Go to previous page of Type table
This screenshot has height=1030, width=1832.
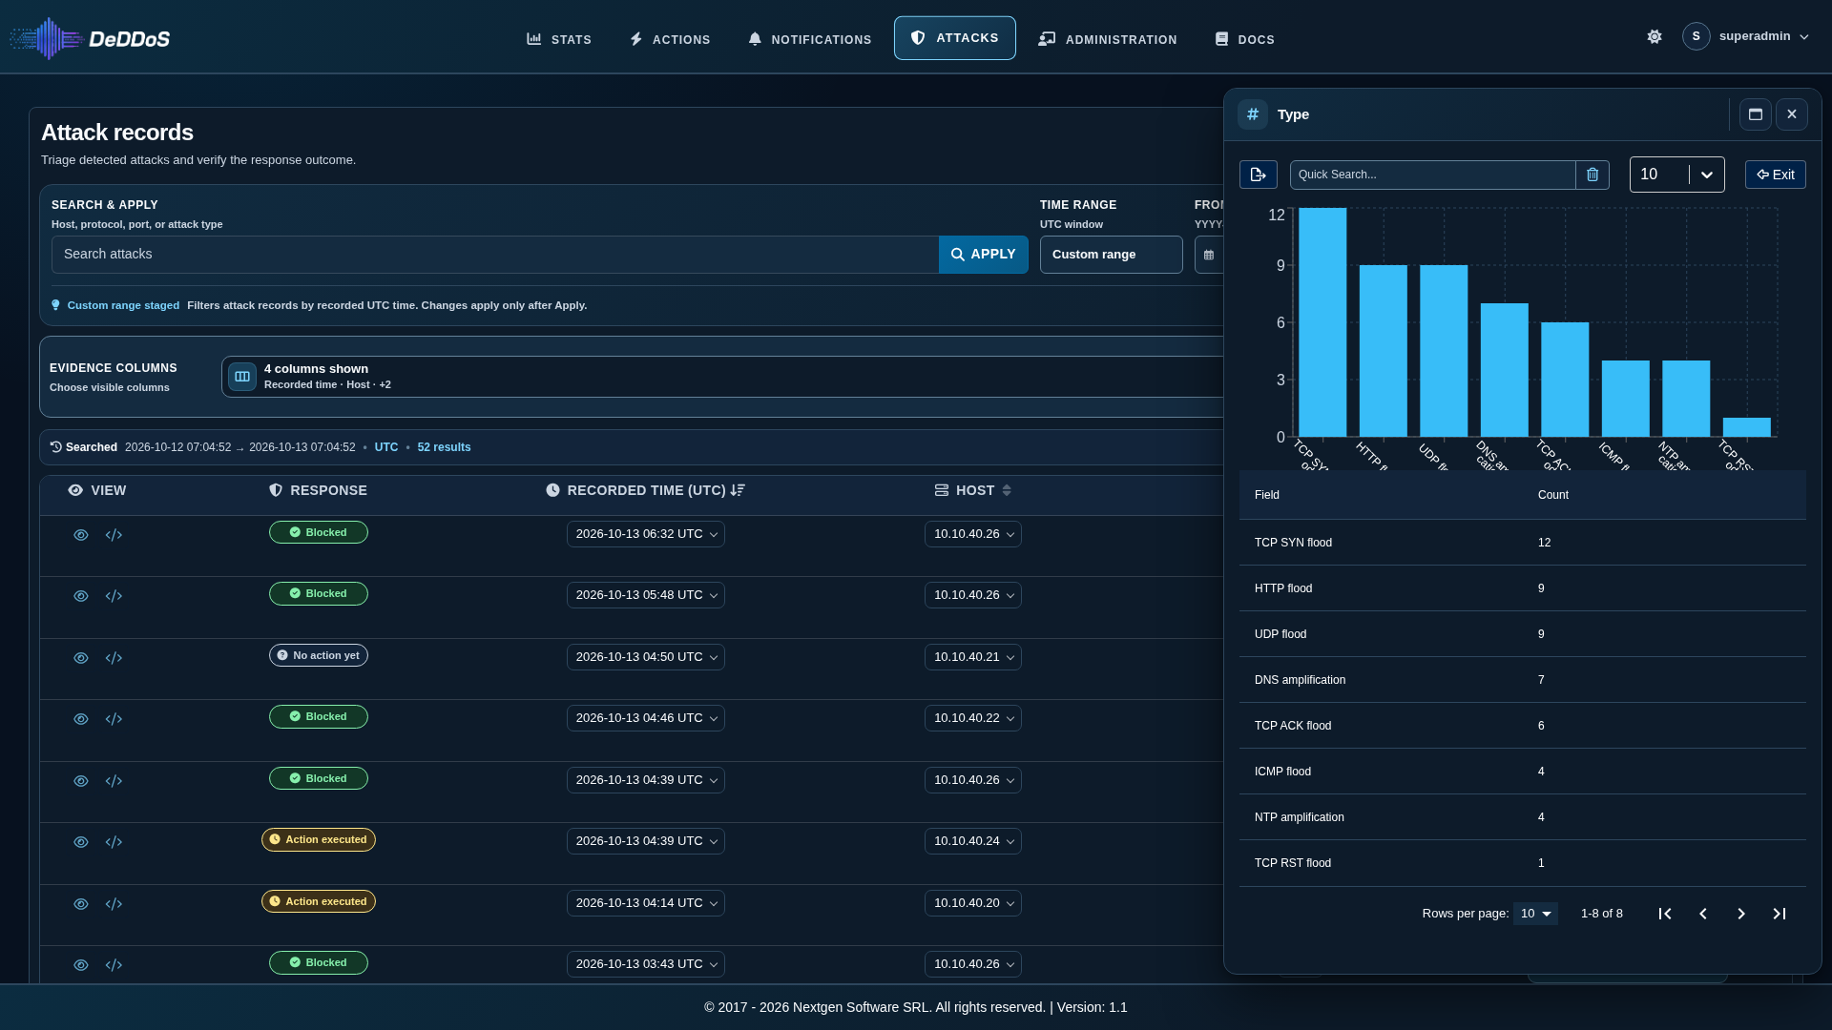[1703, 914]
